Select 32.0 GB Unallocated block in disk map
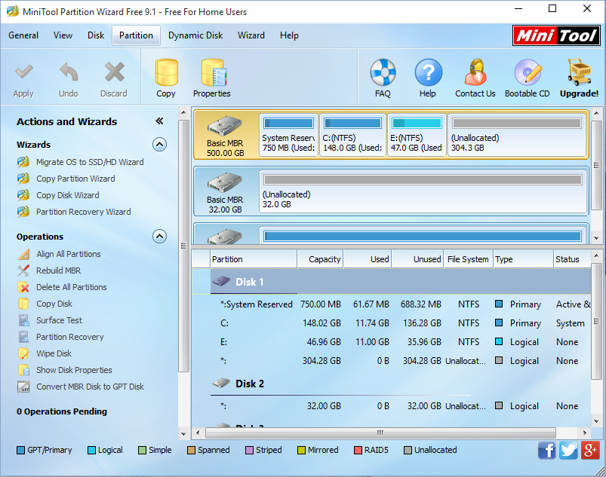 click(x=423, y=191)
